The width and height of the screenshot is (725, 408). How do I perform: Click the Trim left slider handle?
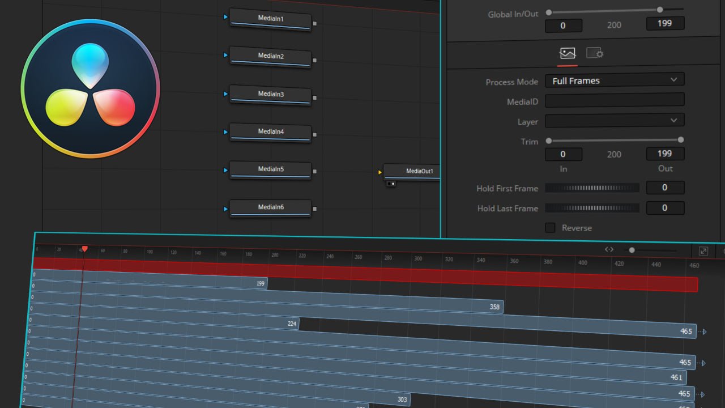[549, 141]
